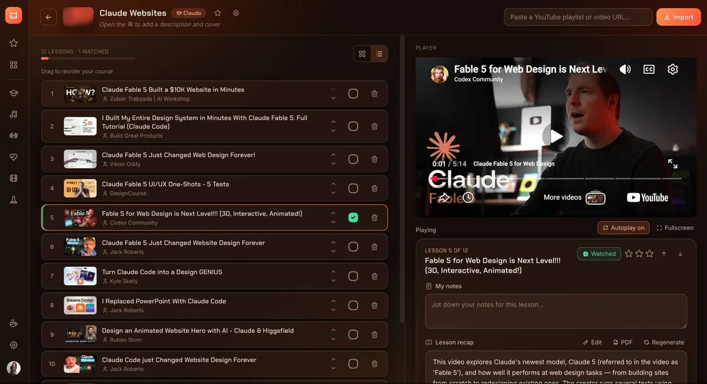Move lesson 3 down with chevron

point(333,164)
